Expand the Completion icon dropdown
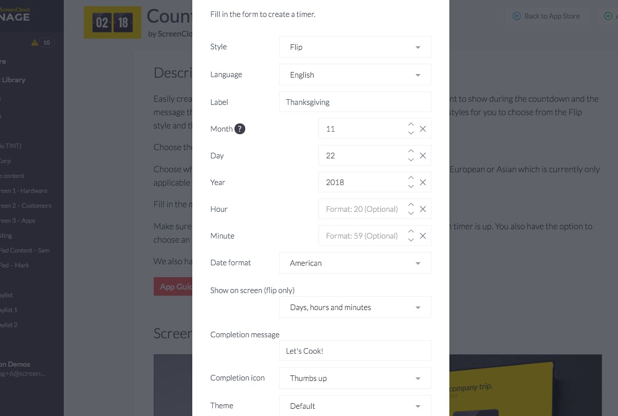Screen dimensions: 618x416 (x=355, y=378)
